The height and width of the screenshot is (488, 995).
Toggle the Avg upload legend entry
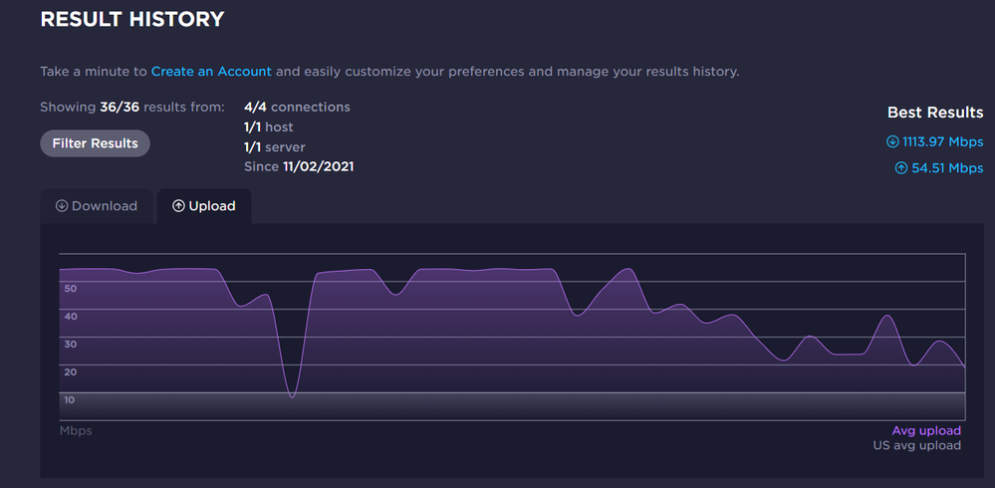926,431
